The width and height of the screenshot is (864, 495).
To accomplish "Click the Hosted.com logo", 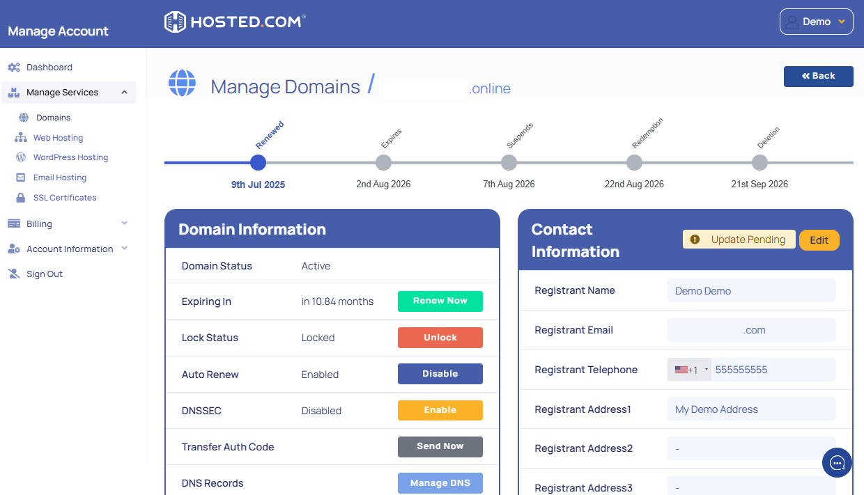I will [x=233, y=22].
